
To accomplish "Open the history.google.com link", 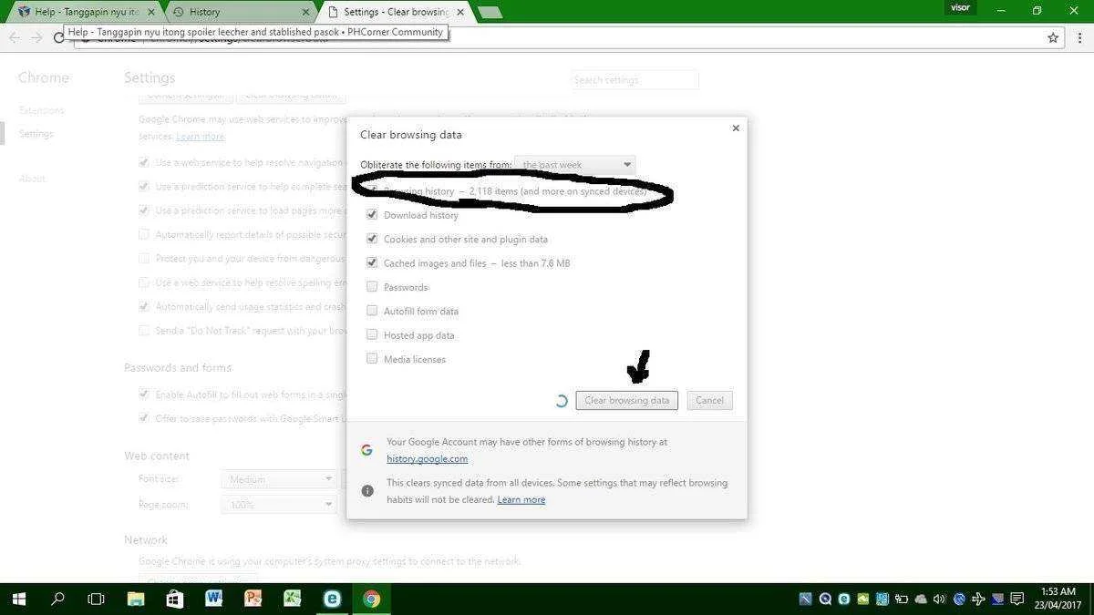I will pos(428,459).
